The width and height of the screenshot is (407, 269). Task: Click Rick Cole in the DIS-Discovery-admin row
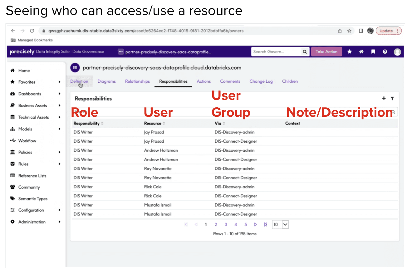(x=153, y=187)
